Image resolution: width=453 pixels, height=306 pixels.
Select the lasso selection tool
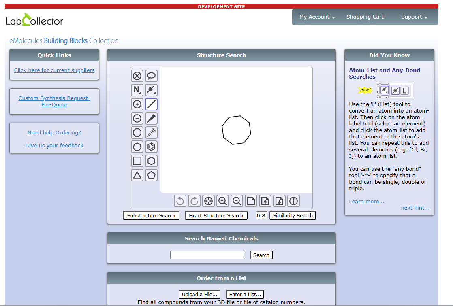152,76
